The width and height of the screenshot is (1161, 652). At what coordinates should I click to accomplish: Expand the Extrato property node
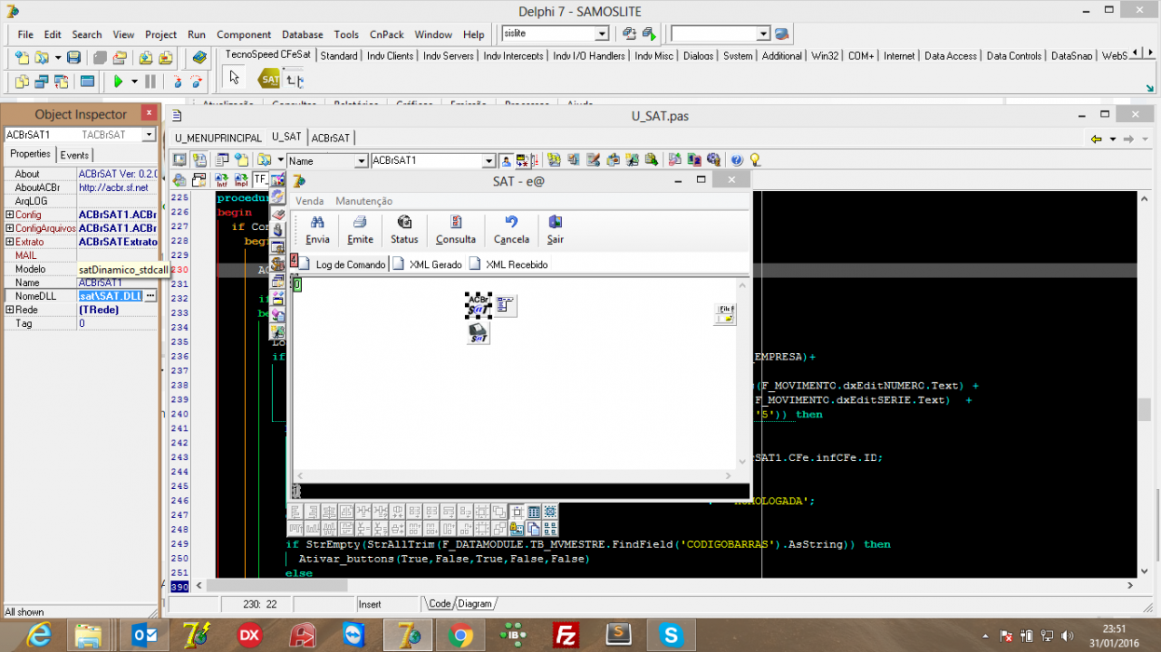pos(9,242)
